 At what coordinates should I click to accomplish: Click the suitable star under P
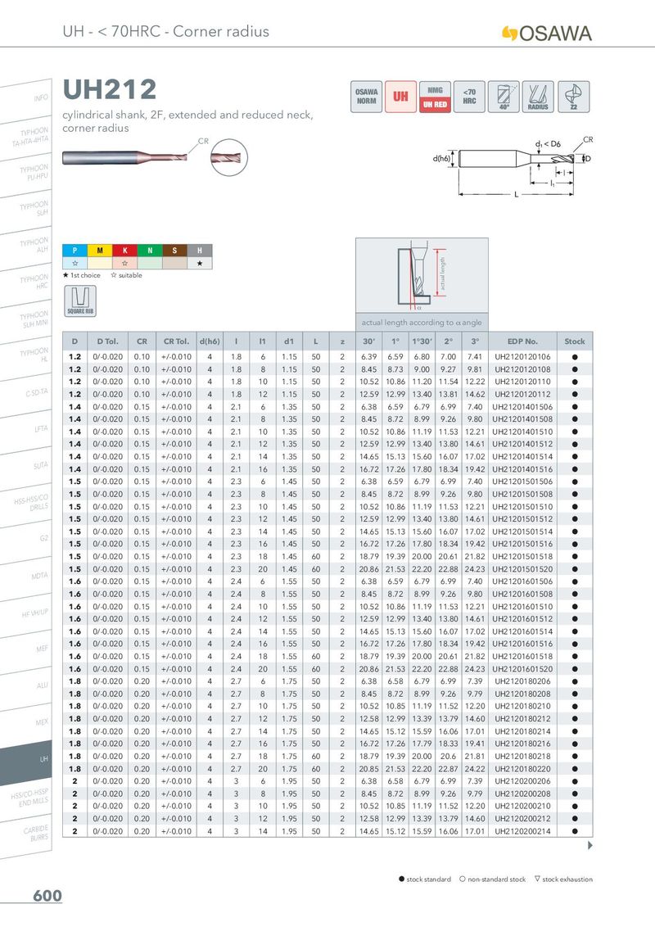(x=75, y=263)
